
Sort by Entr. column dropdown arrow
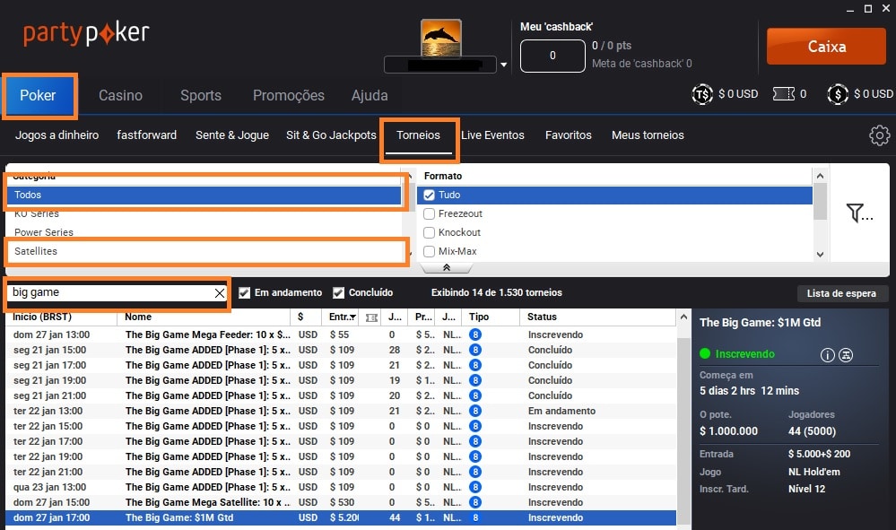pyautogui.click(x=352, y=317)
